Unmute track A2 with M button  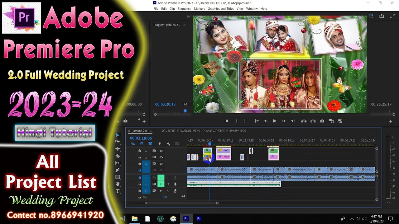point(161,184)
